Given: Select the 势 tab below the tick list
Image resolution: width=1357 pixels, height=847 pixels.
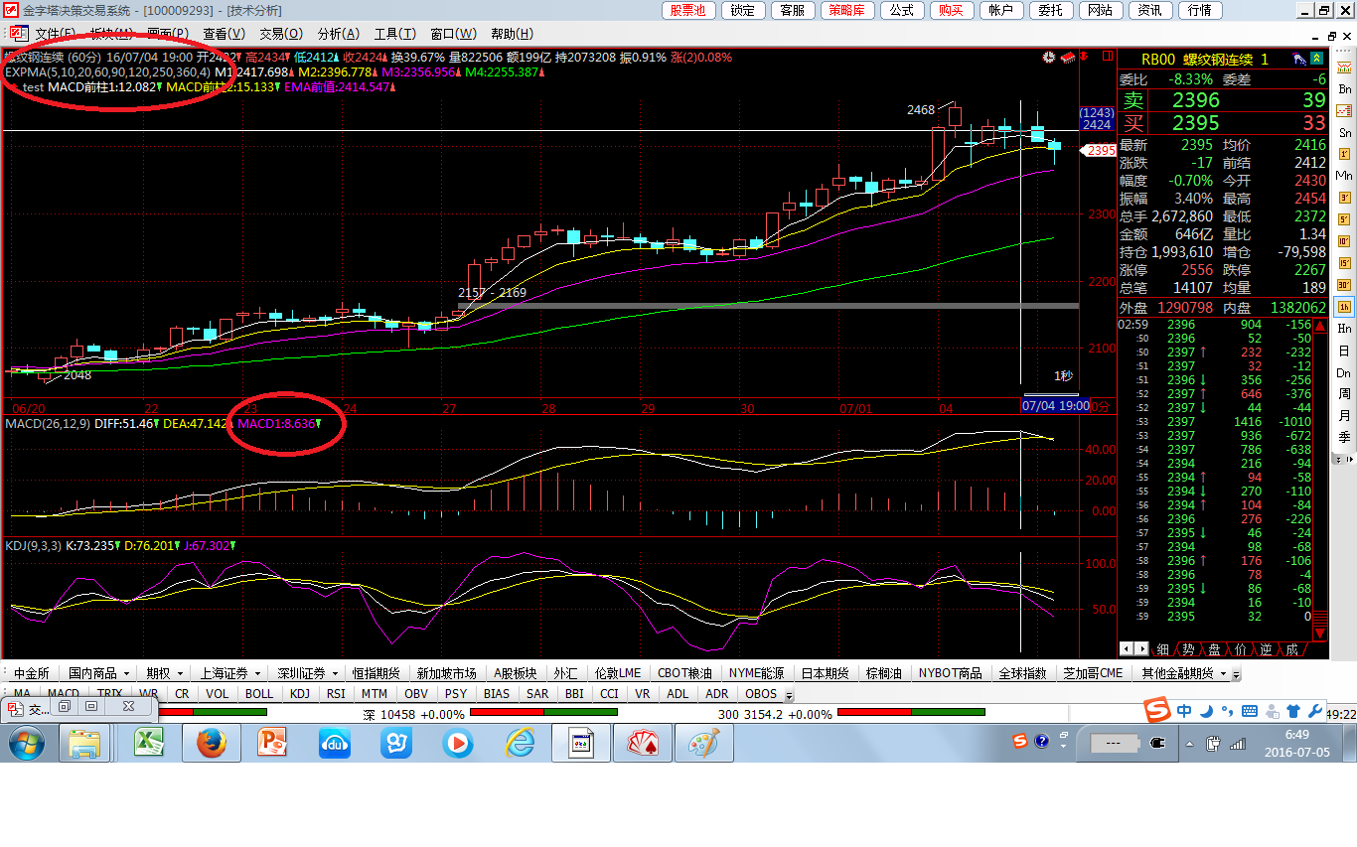Looking at the screenshot, I should 1188,649.
